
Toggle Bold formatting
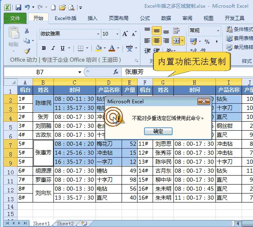44,48
